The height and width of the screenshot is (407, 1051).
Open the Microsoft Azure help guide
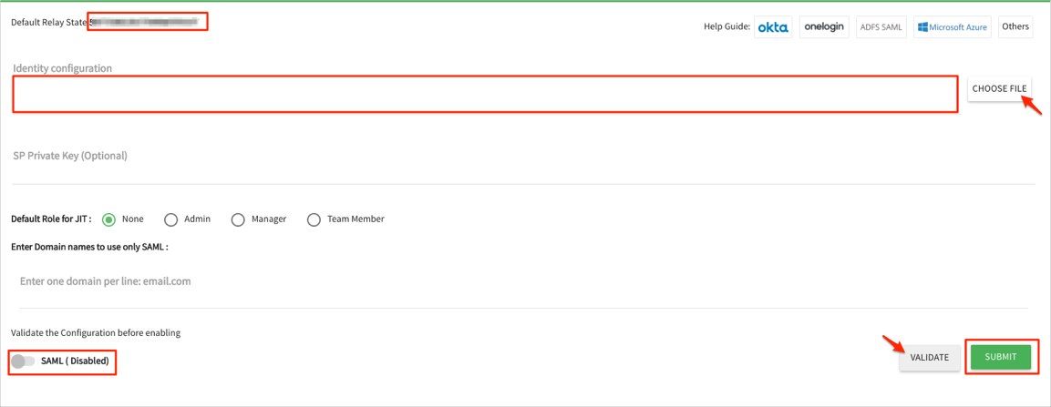point(953,27)
